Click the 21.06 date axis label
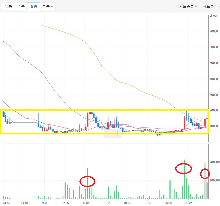 click(x=189, y=203)
